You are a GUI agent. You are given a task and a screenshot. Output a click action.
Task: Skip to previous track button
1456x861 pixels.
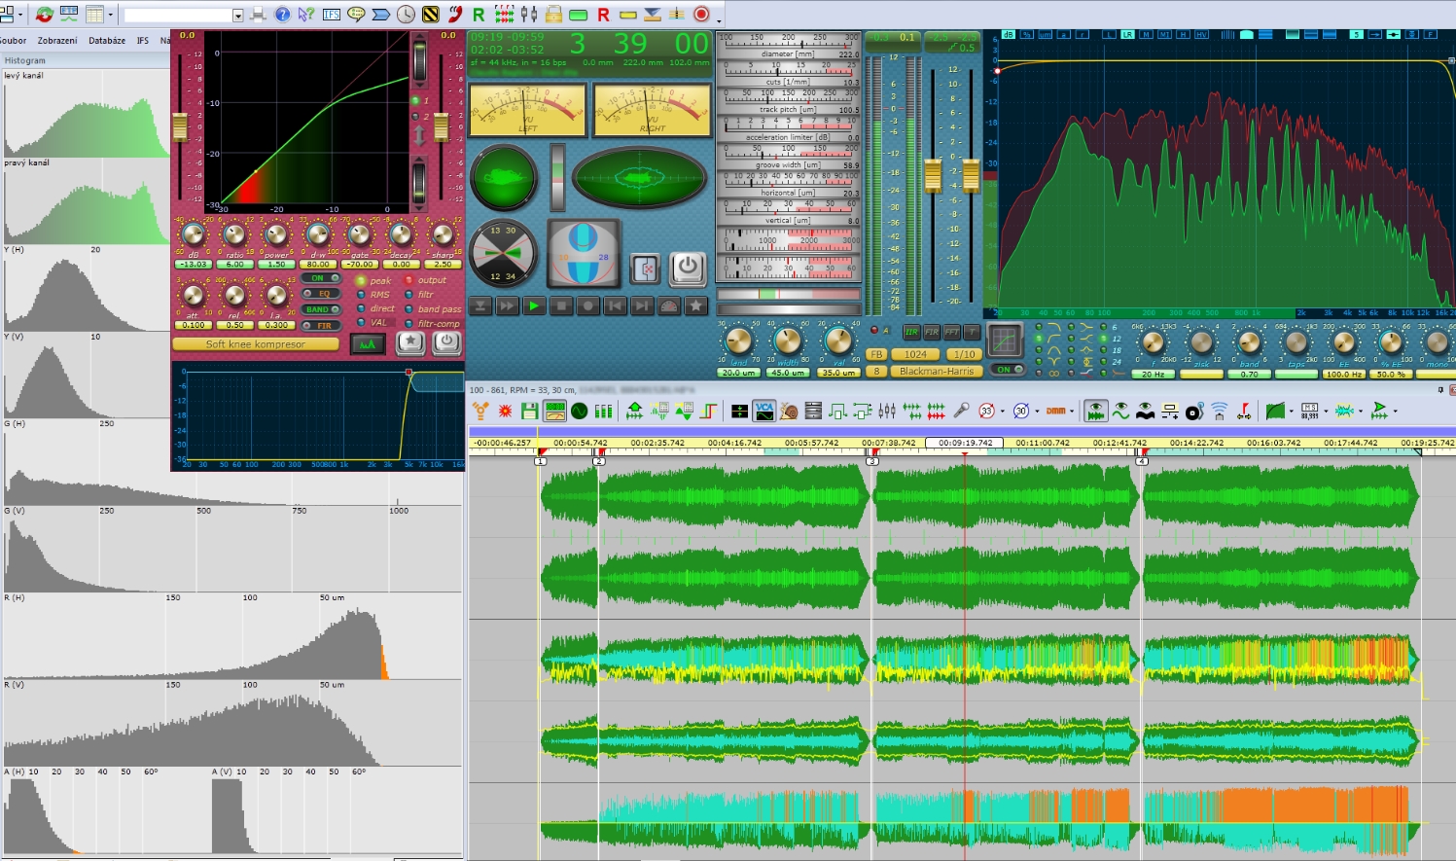coord(615,306)
